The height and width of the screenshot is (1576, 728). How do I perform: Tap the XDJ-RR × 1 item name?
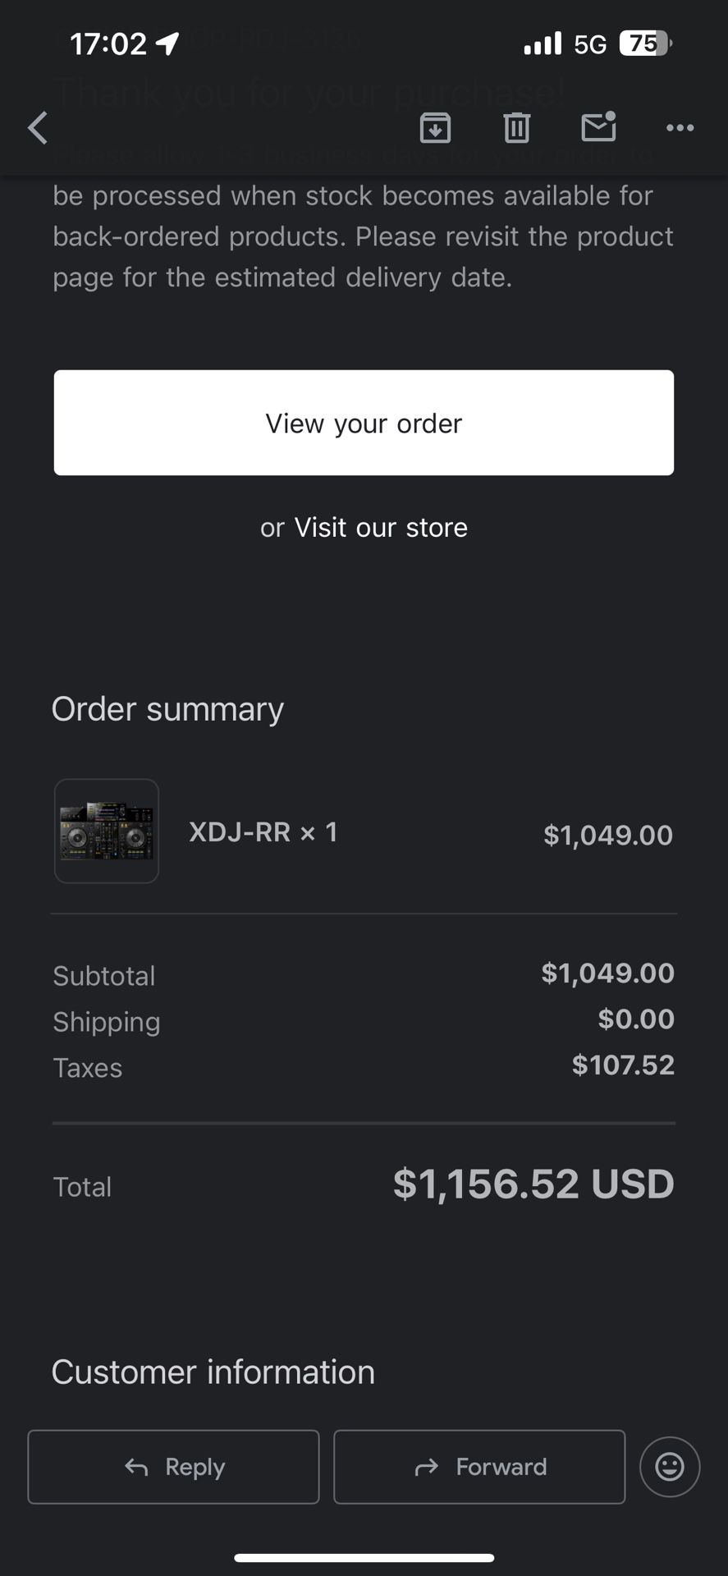(263, 832)
